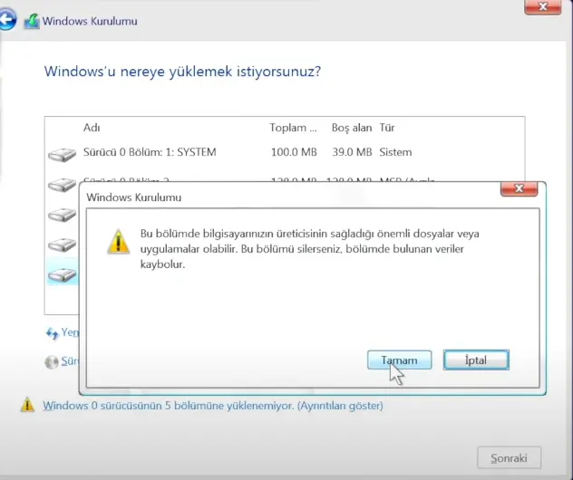Click the warning icon beside install error message
The image size is (573, 480).
[27, 405]
